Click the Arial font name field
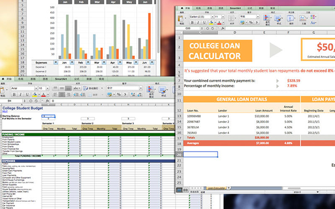This screenshot has width=335, height=209. coord(22,88)
